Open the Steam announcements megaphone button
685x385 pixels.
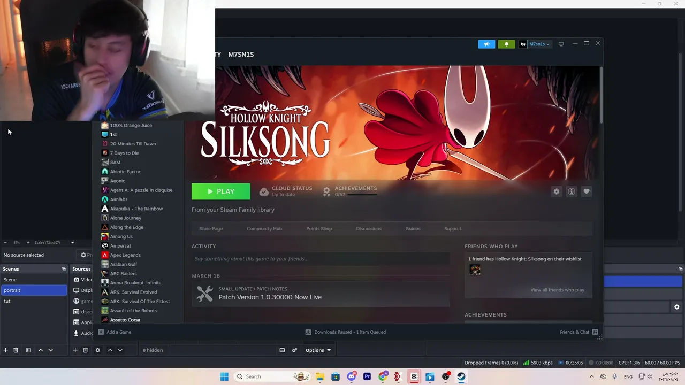[486, 44]
